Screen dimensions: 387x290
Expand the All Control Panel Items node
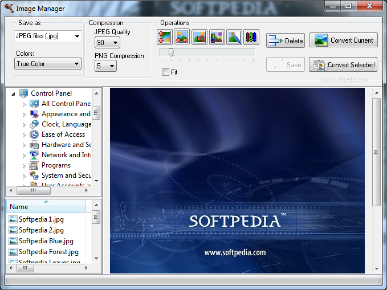[x=24, y=104]
